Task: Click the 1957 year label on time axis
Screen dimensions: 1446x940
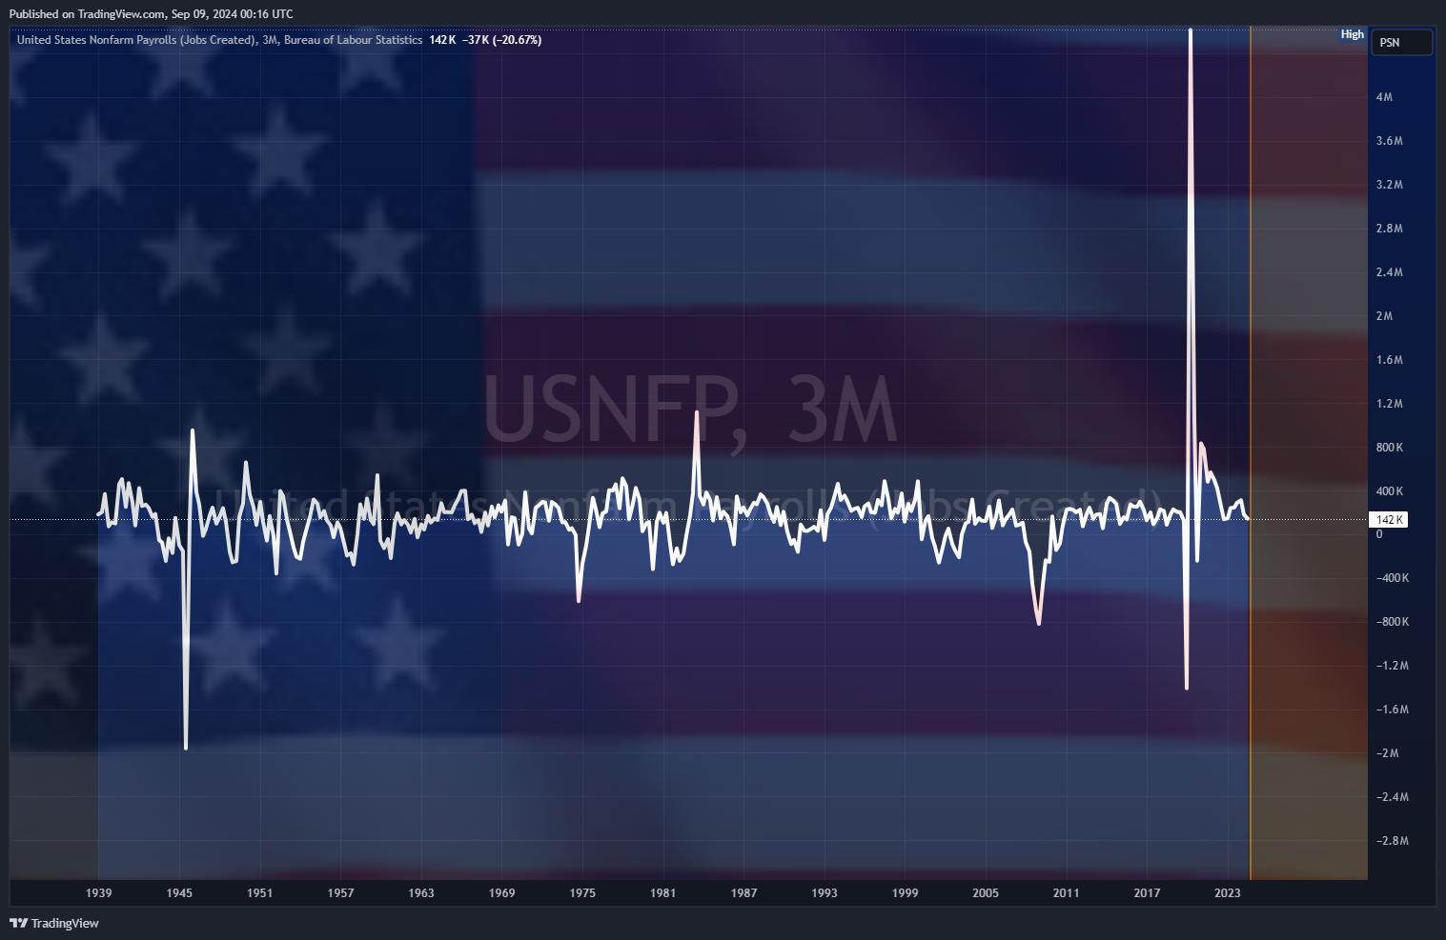Action: [x=340, y=893]
